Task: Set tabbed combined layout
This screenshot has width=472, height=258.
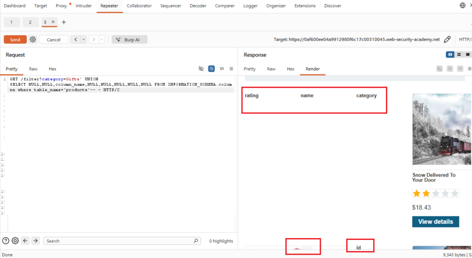Action: [467, 54]
